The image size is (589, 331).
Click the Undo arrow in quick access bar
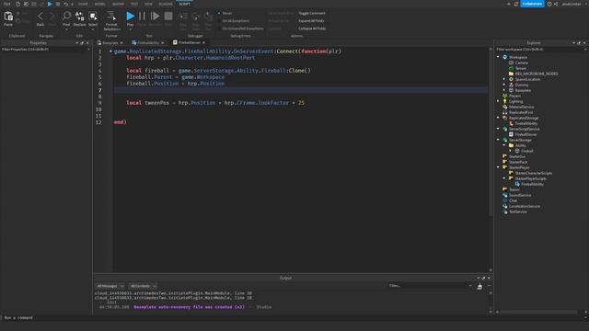coord(65,4)
